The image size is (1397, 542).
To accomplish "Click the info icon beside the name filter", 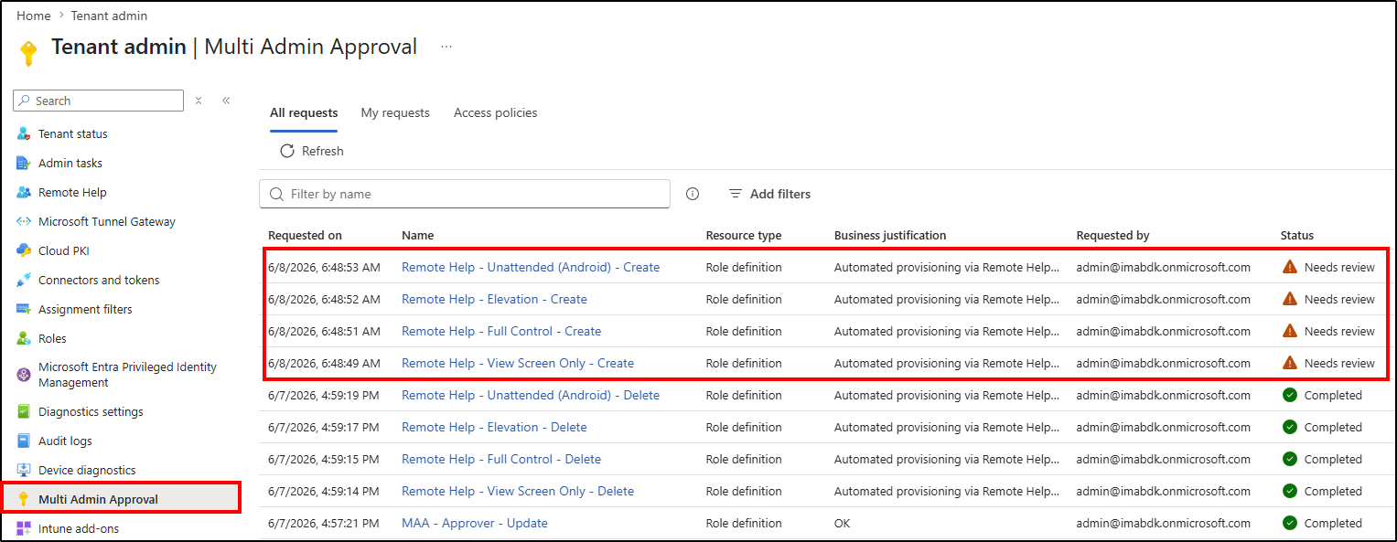I will 693,194.
